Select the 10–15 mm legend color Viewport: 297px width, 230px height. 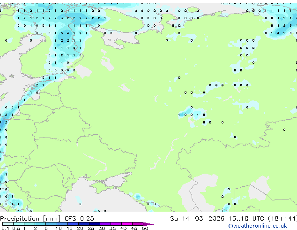tap(62, 224)
